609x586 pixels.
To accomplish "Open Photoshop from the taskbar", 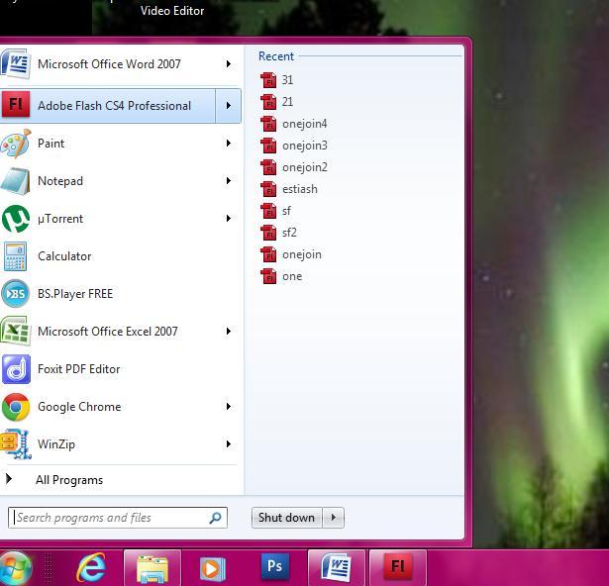I will tap(274, 566).
